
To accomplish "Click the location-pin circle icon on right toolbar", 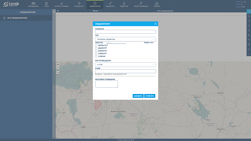I will (x=249, y=44).
